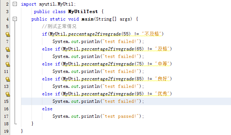This screenshot has width=231, height=135.
Task: Click the string "不及格"
Action: tap(151, 34)
